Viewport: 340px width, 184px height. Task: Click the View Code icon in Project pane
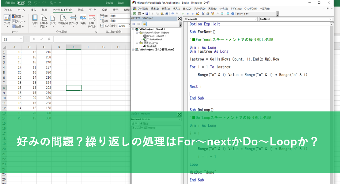tap(134, 24)
